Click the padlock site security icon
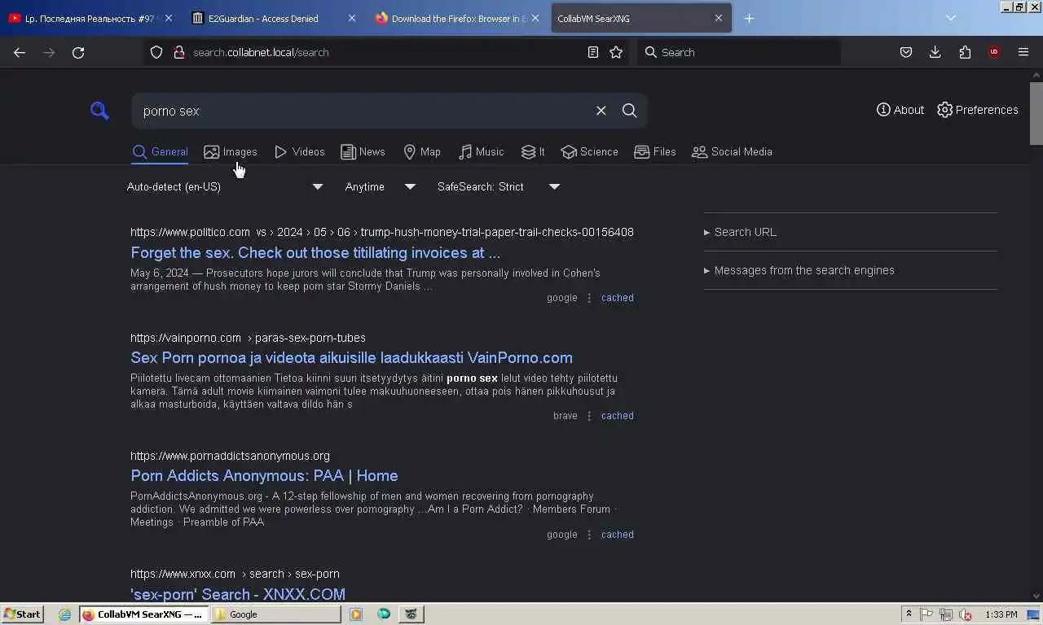Screen dimensions: 1043x625 point(179,52)
